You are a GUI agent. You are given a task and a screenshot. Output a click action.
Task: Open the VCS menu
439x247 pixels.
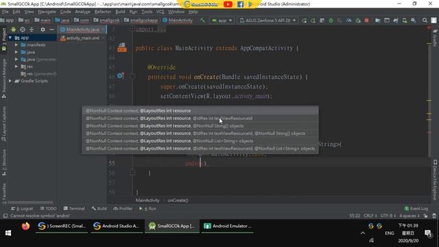point(160,12)
